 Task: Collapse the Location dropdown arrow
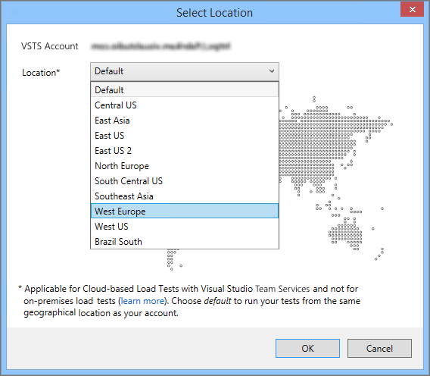click(272, 71)
